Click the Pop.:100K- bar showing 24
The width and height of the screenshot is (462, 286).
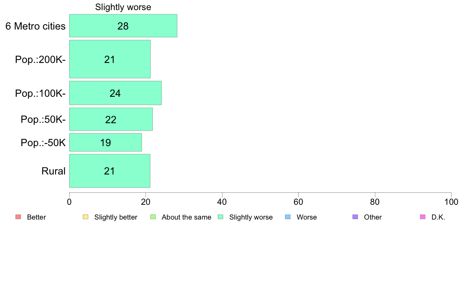pyautogui.click(x=115, y=93)
